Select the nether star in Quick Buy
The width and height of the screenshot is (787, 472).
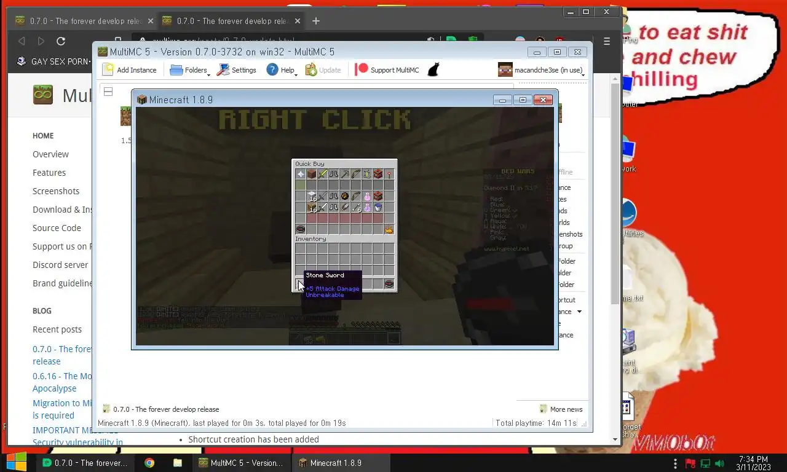point(301,175)
